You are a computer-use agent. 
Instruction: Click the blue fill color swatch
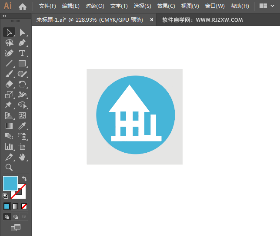10,184
